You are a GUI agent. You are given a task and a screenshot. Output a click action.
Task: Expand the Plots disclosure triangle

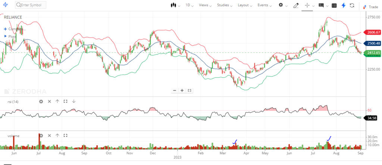pyautogui.click(x=6, y=36)
